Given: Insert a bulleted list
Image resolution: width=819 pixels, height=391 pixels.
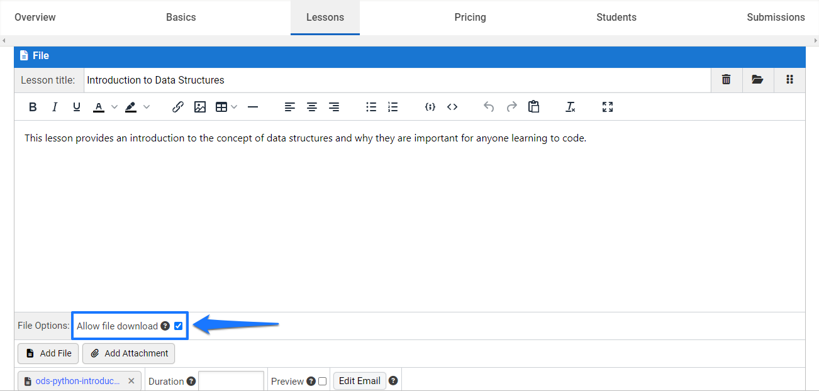Looking at the screenshot, I should (371, 107).
